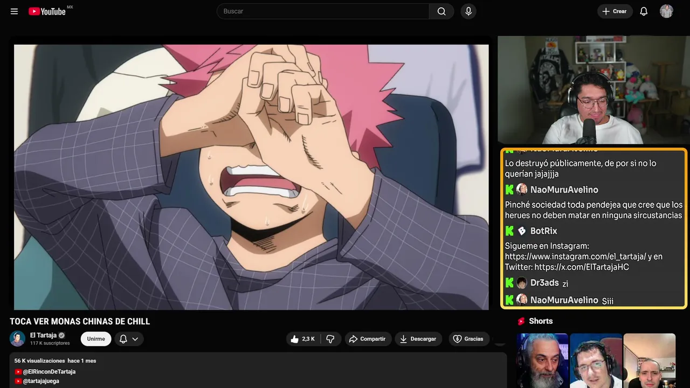This screenshot has height=388, width=690.
Task: Click the Unirme membership button
Action: 96,339
